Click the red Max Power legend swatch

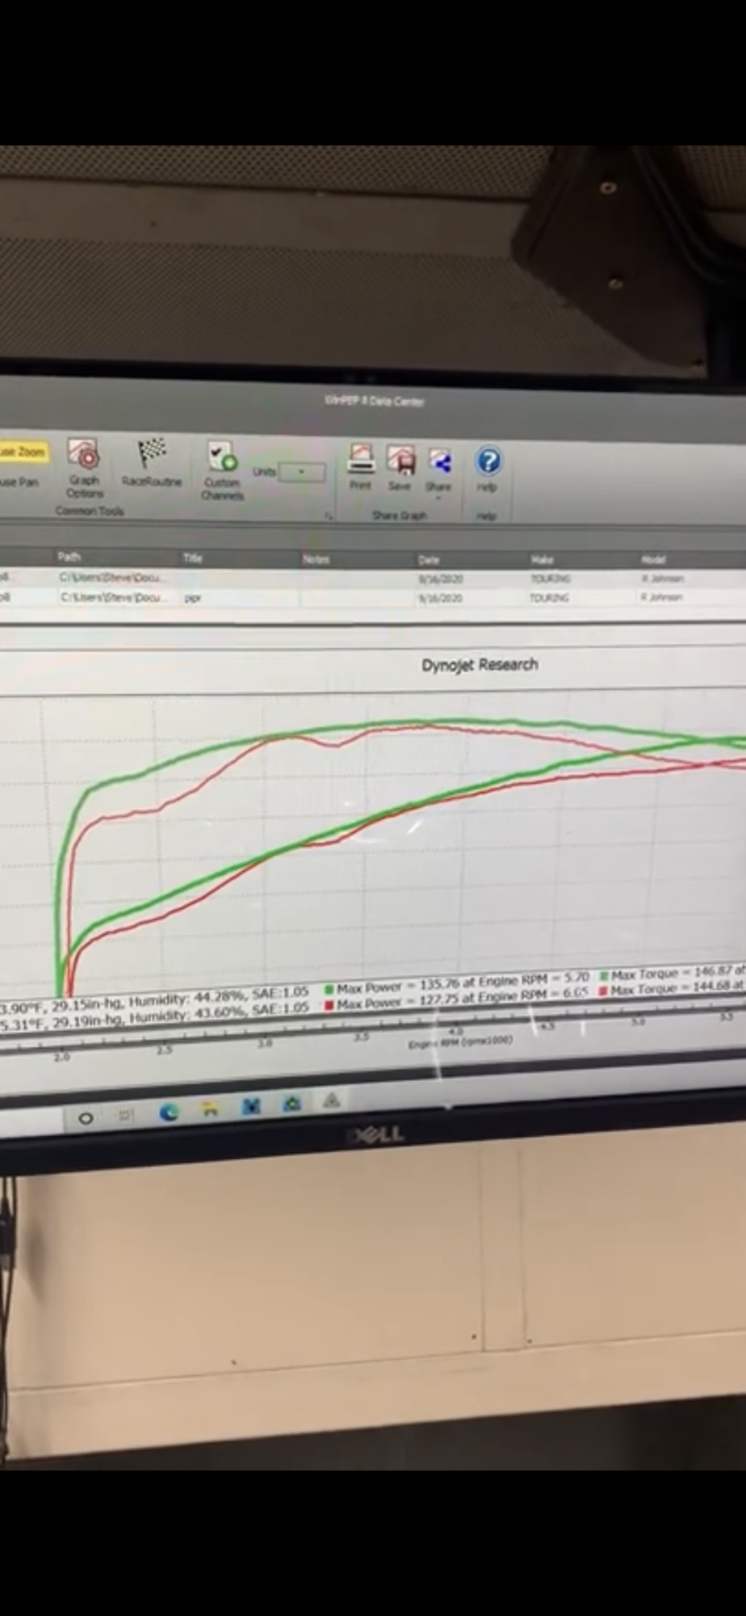pyautogui.click(x=329, y=1005)
